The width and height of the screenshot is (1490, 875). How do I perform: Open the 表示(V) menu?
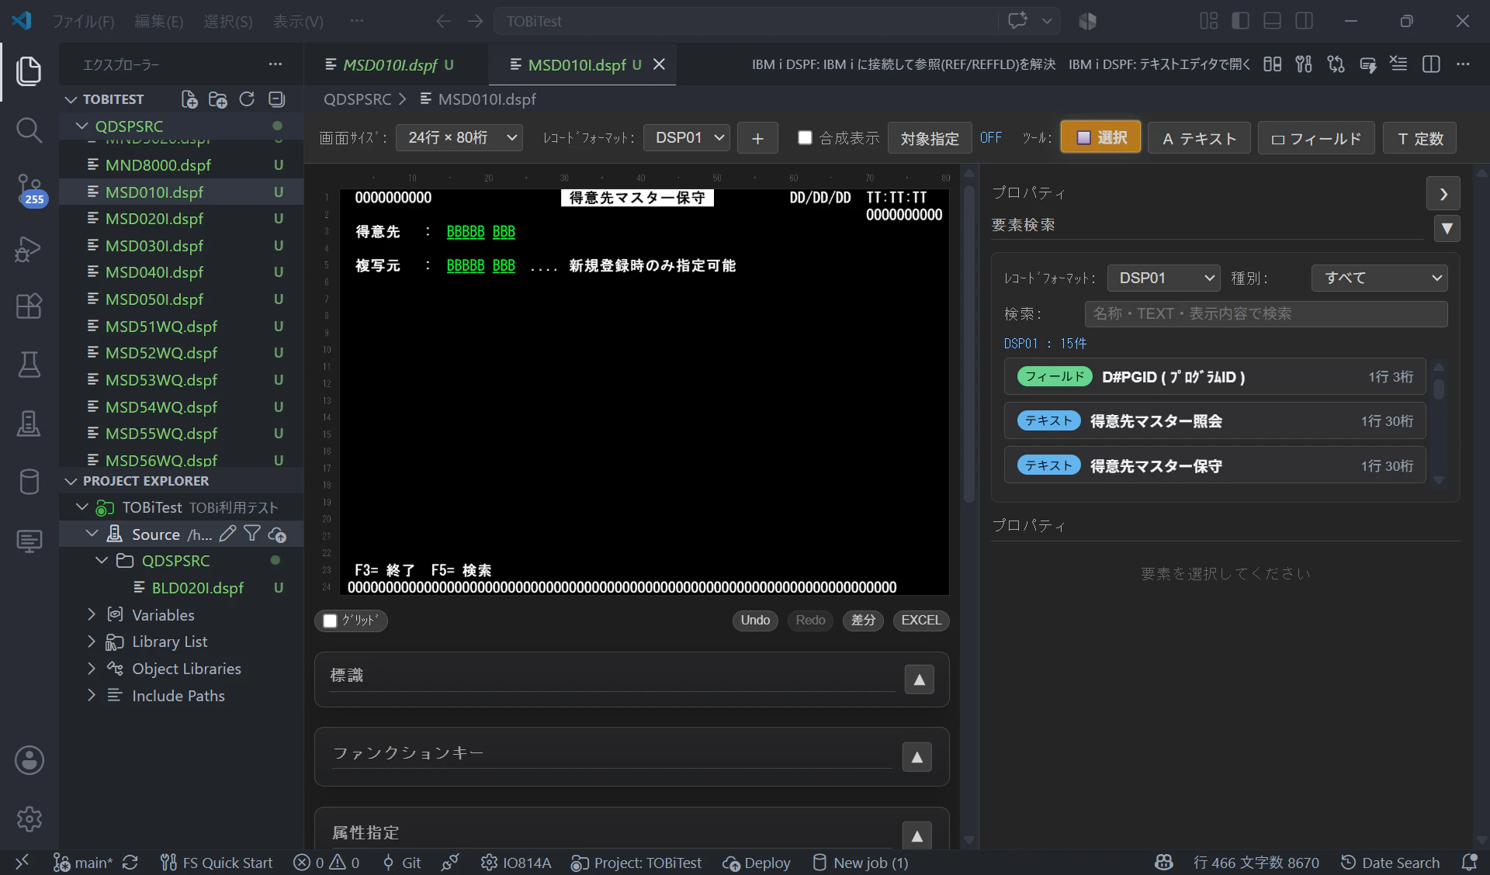297,21
